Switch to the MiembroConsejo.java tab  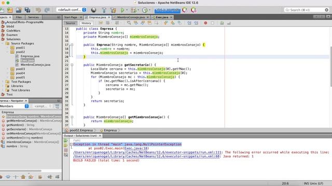click(131, 17)
